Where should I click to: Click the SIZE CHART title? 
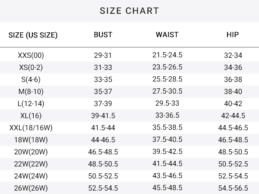[129, 11]
